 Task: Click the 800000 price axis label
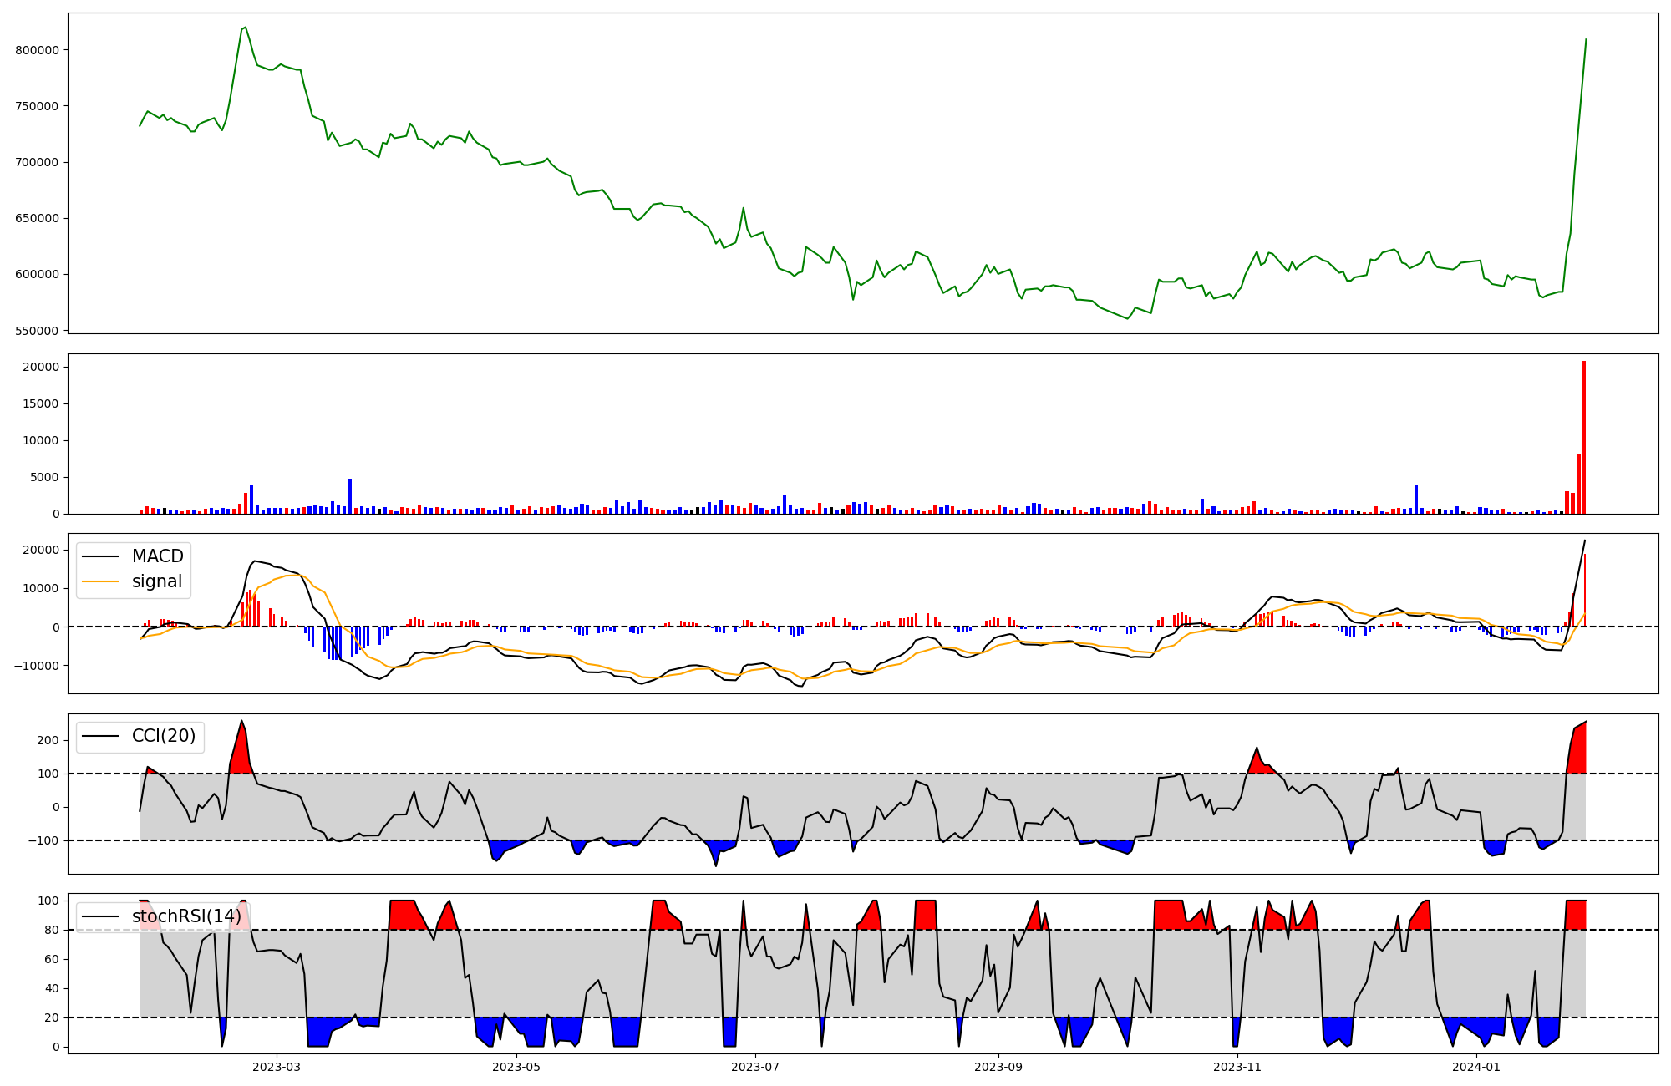pos(38,50)
